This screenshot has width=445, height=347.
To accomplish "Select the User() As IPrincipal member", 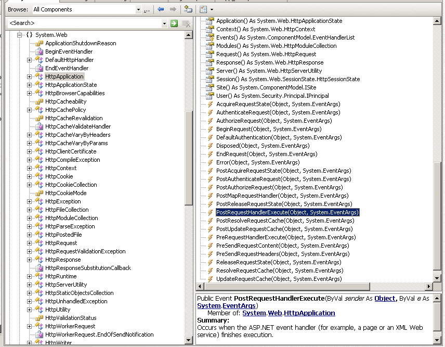I will coord(272,96).
